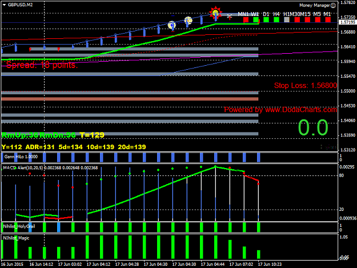Click the 16 Jun 14:12 time axis label
The height and width of the screenshot is (268, 357).
(41, 265)
